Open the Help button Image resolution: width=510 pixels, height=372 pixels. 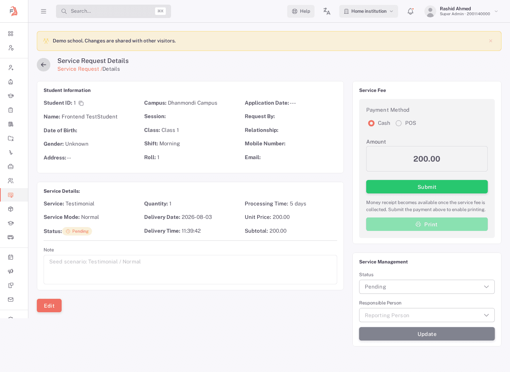coord(301,11)
